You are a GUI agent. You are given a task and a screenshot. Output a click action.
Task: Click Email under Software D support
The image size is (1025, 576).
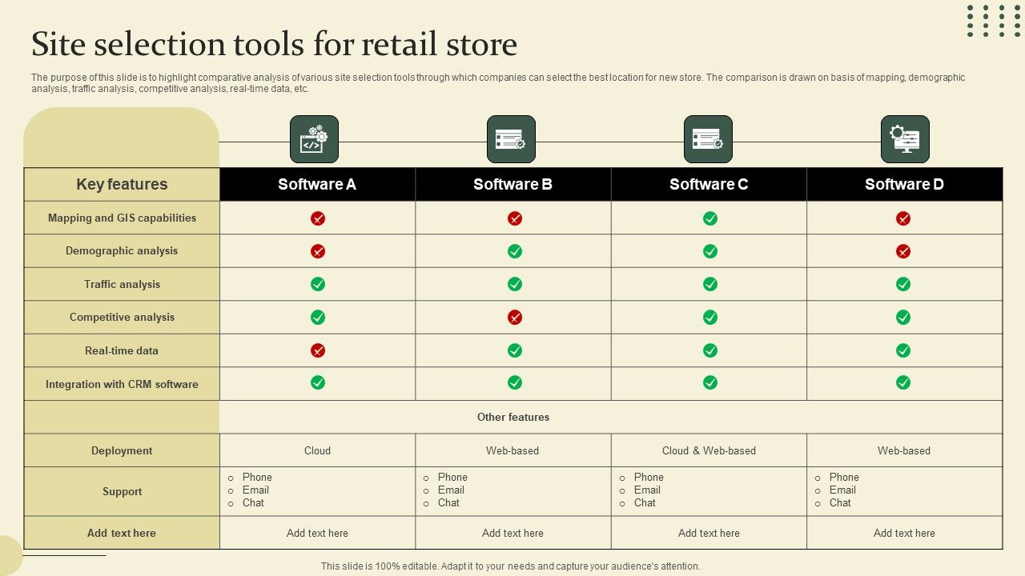842,490
